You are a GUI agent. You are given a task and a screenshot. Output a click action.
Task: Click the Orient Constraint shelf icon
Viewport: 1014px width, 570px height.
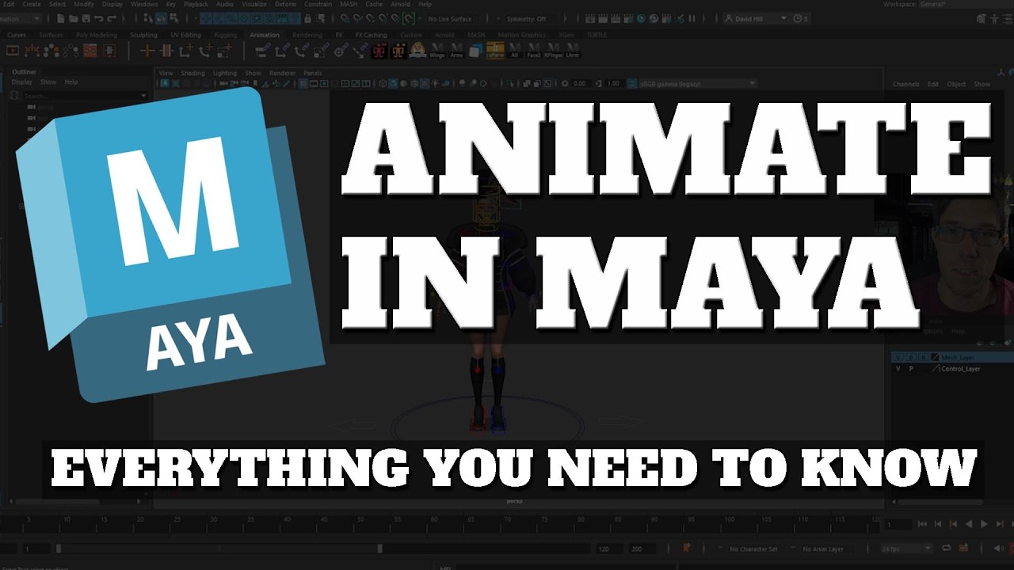coord(302,51)
